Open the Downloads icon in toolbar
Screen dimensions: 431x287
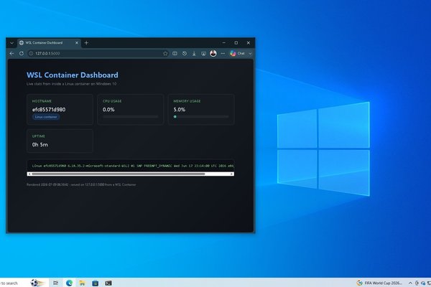pos(194,54)
